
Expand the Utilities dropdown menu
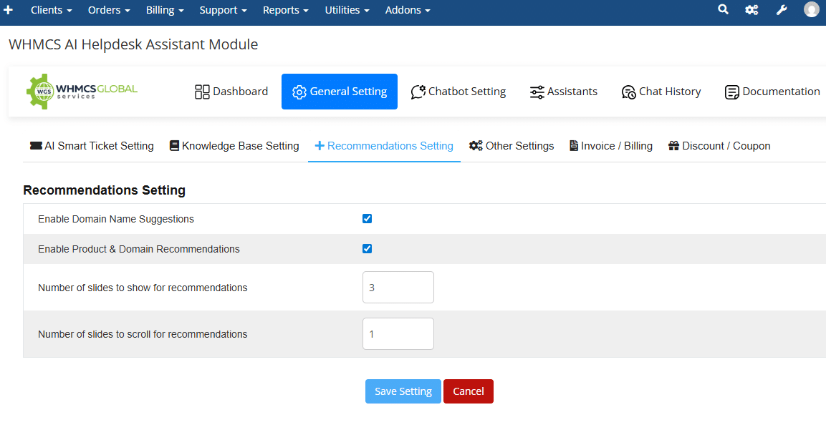click(347, 10)
